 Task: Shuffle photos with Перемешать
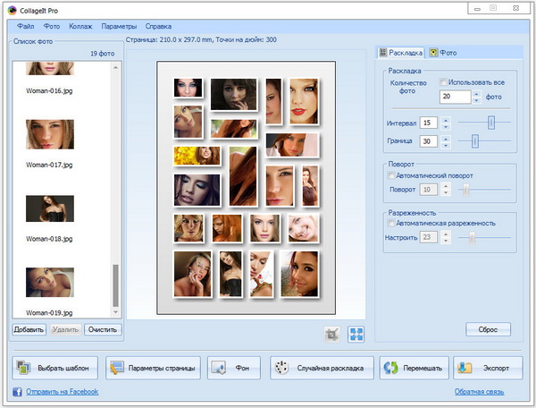pyautogui.click(x=413, y=368)
